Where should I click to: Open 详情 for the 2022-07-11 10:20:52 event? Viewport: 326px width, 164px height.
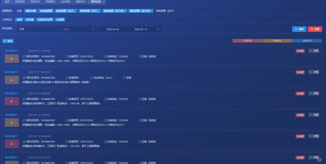314,51
